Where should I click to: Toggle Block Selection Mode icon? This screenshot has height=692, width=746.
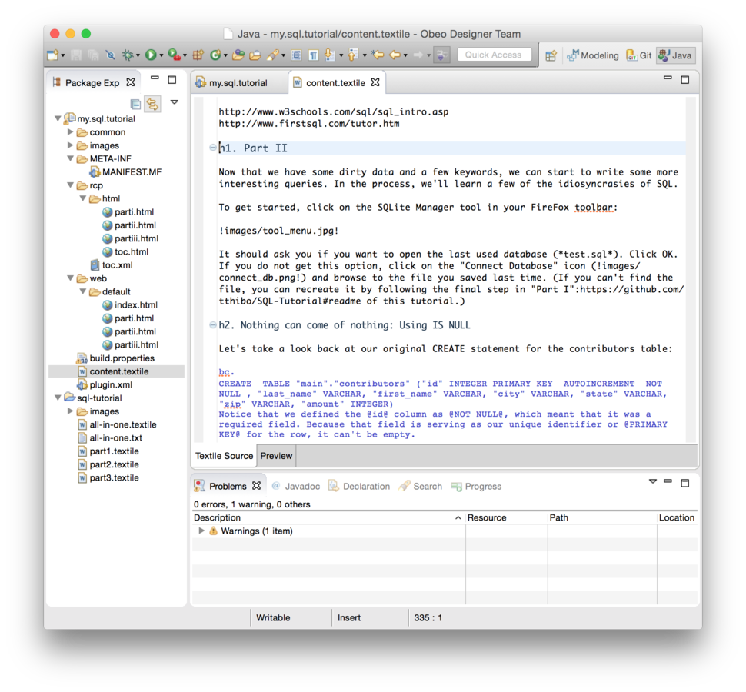(296, 55)
